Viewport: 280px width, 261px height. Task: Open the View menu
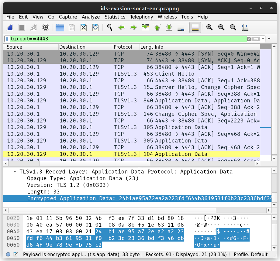38,17
